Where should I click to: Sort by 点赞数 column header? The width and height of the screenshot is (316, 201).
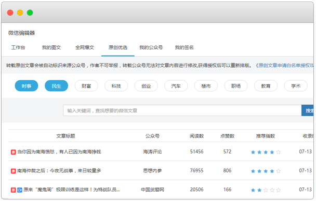click(x=227, y=136)
